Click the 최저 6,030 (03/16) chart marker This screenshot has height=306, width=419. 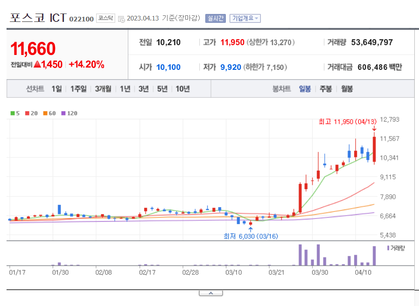coord(251,236)
